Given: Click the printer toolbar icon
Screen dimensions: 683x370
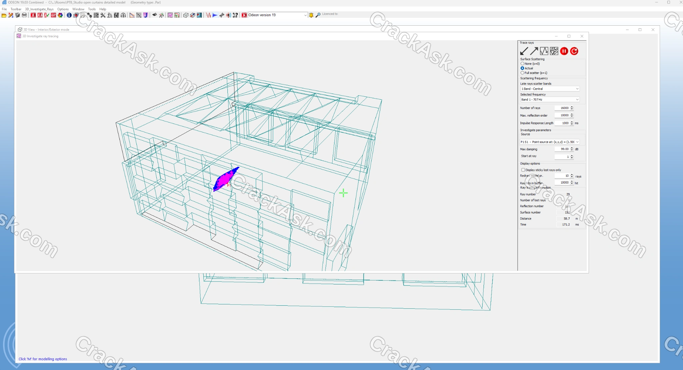Looking at the screenshot, I should (x=24, y=15).
